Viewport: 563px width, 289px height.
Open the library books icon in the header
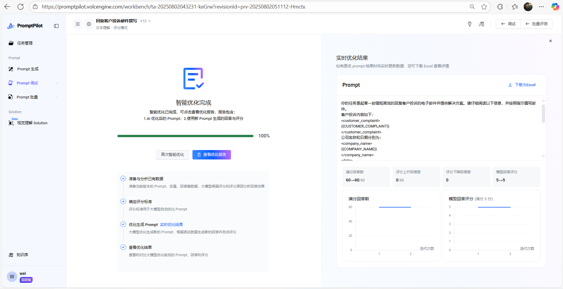point(481,24)
